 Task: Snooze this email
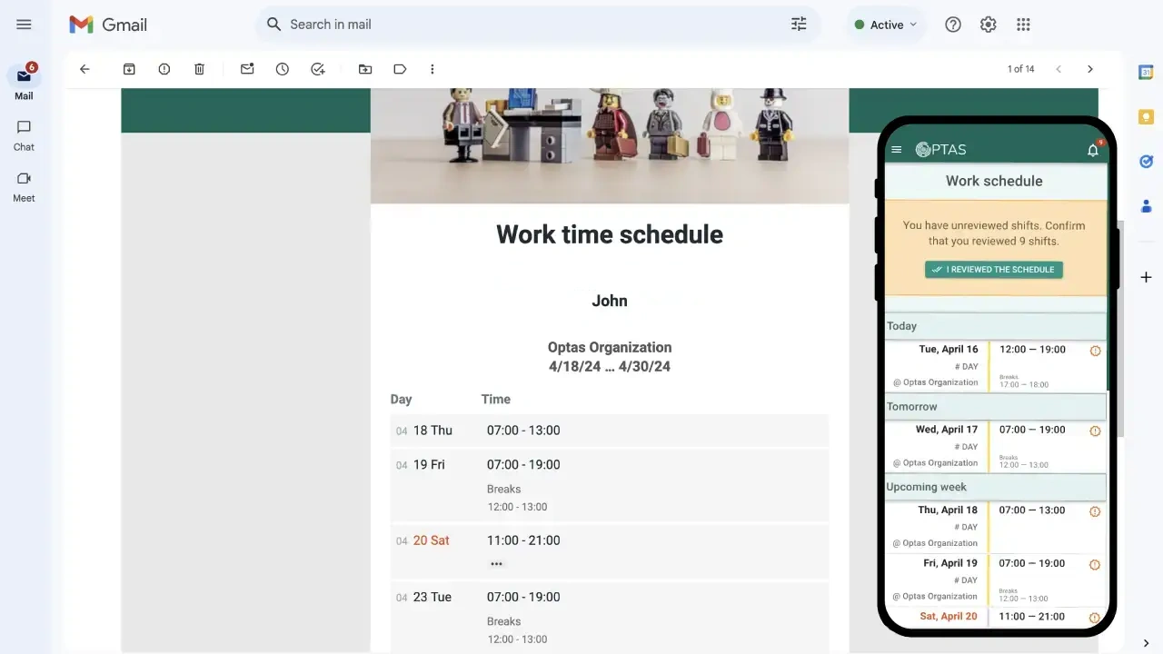[x=283, y=69]
